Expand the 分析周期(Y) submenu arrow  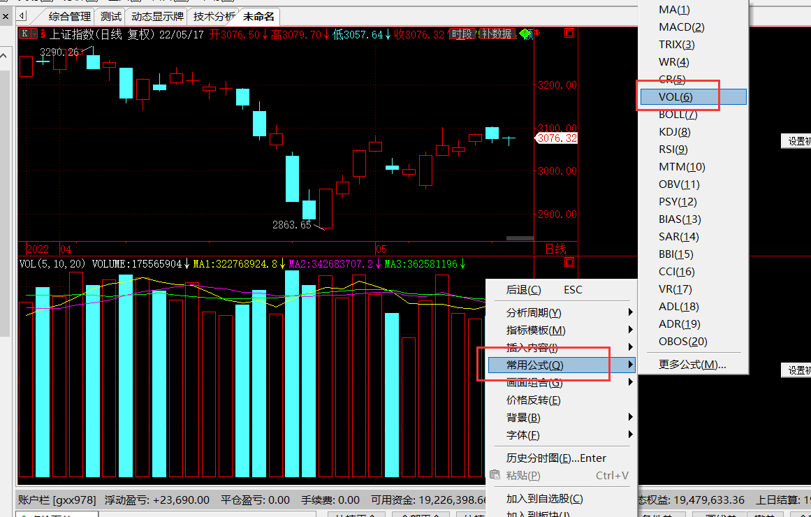pyautogui.click(x=630, y=312)
